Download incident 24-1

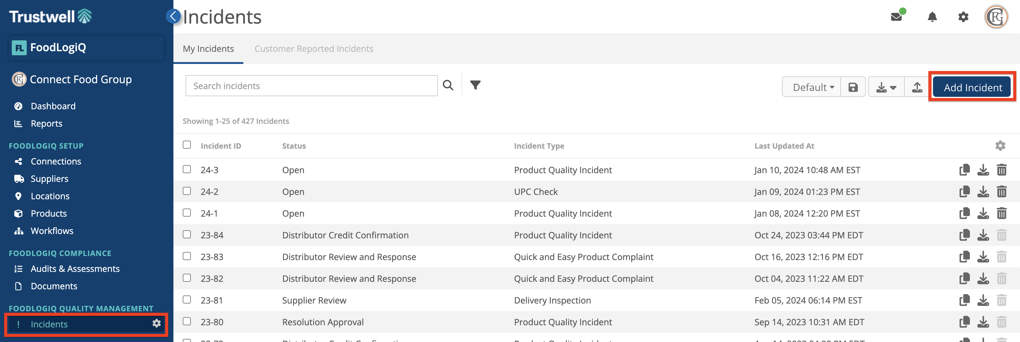point(983,213)
